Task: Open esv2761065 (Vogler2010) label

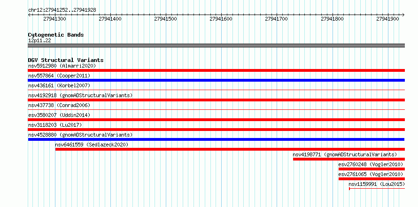Action: [x=371, y=174]
